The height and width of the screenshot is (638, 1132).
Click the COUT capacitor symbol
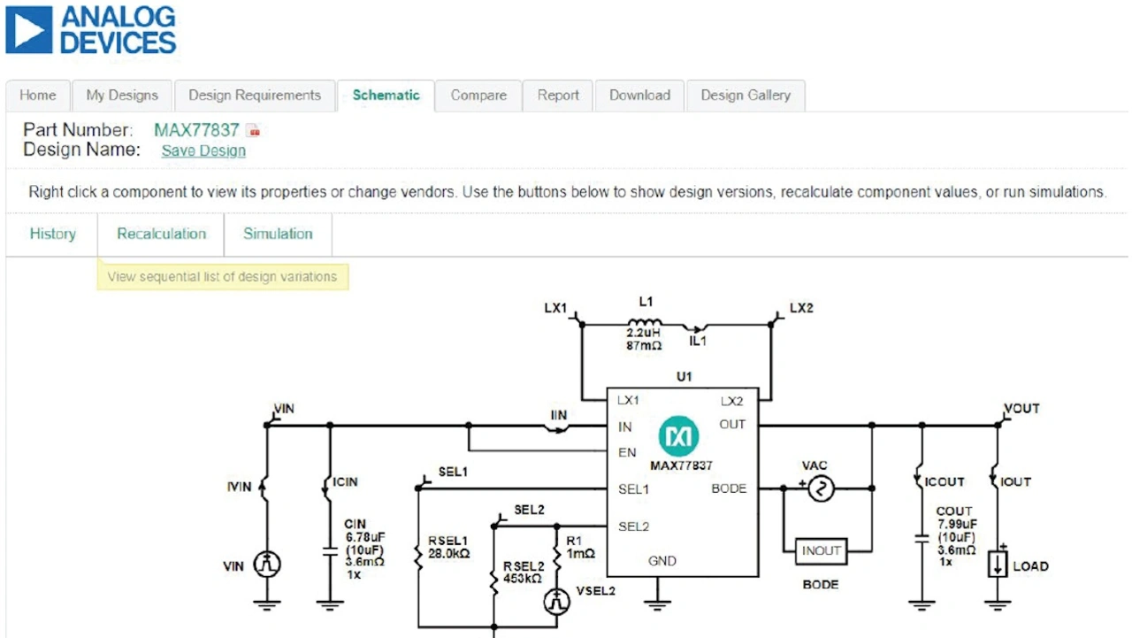coord(922,537)
